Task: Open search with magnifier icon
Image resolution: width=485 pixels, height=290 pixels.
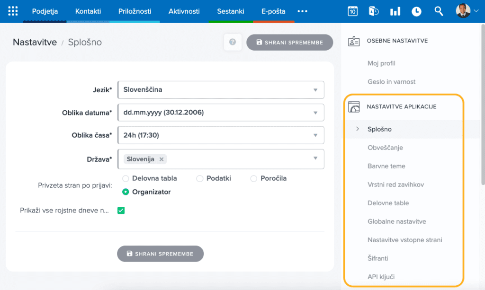Action: pyautogui.click(x=439, y=11)
